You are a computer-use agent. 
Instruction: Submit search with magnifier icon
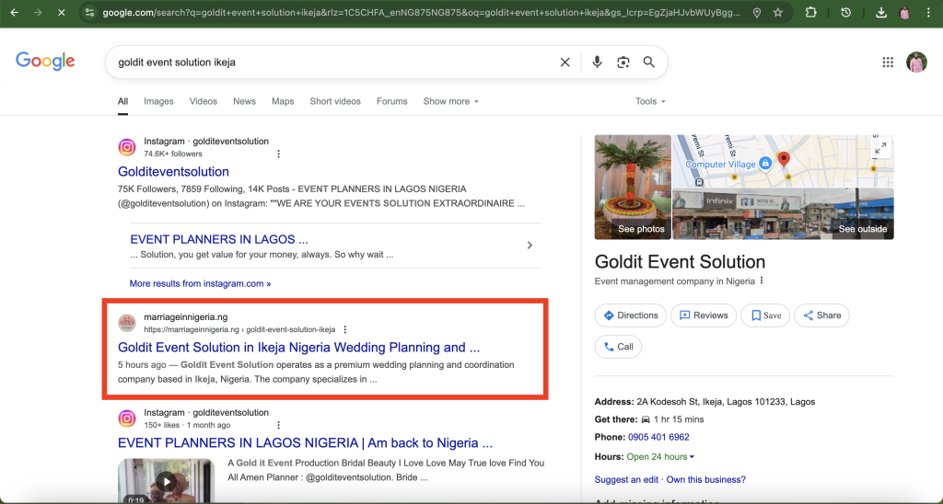coord(649,62)
